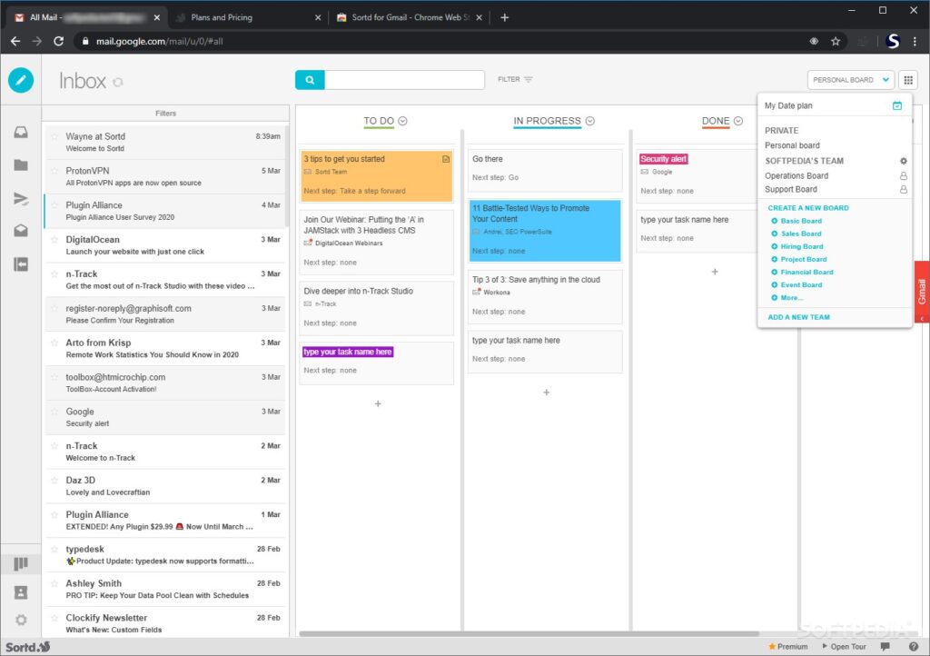The height and width of the screenshot is (656, 930).
Task: Click Open Tour in the bottom bar
Action: tap(845, 647)
